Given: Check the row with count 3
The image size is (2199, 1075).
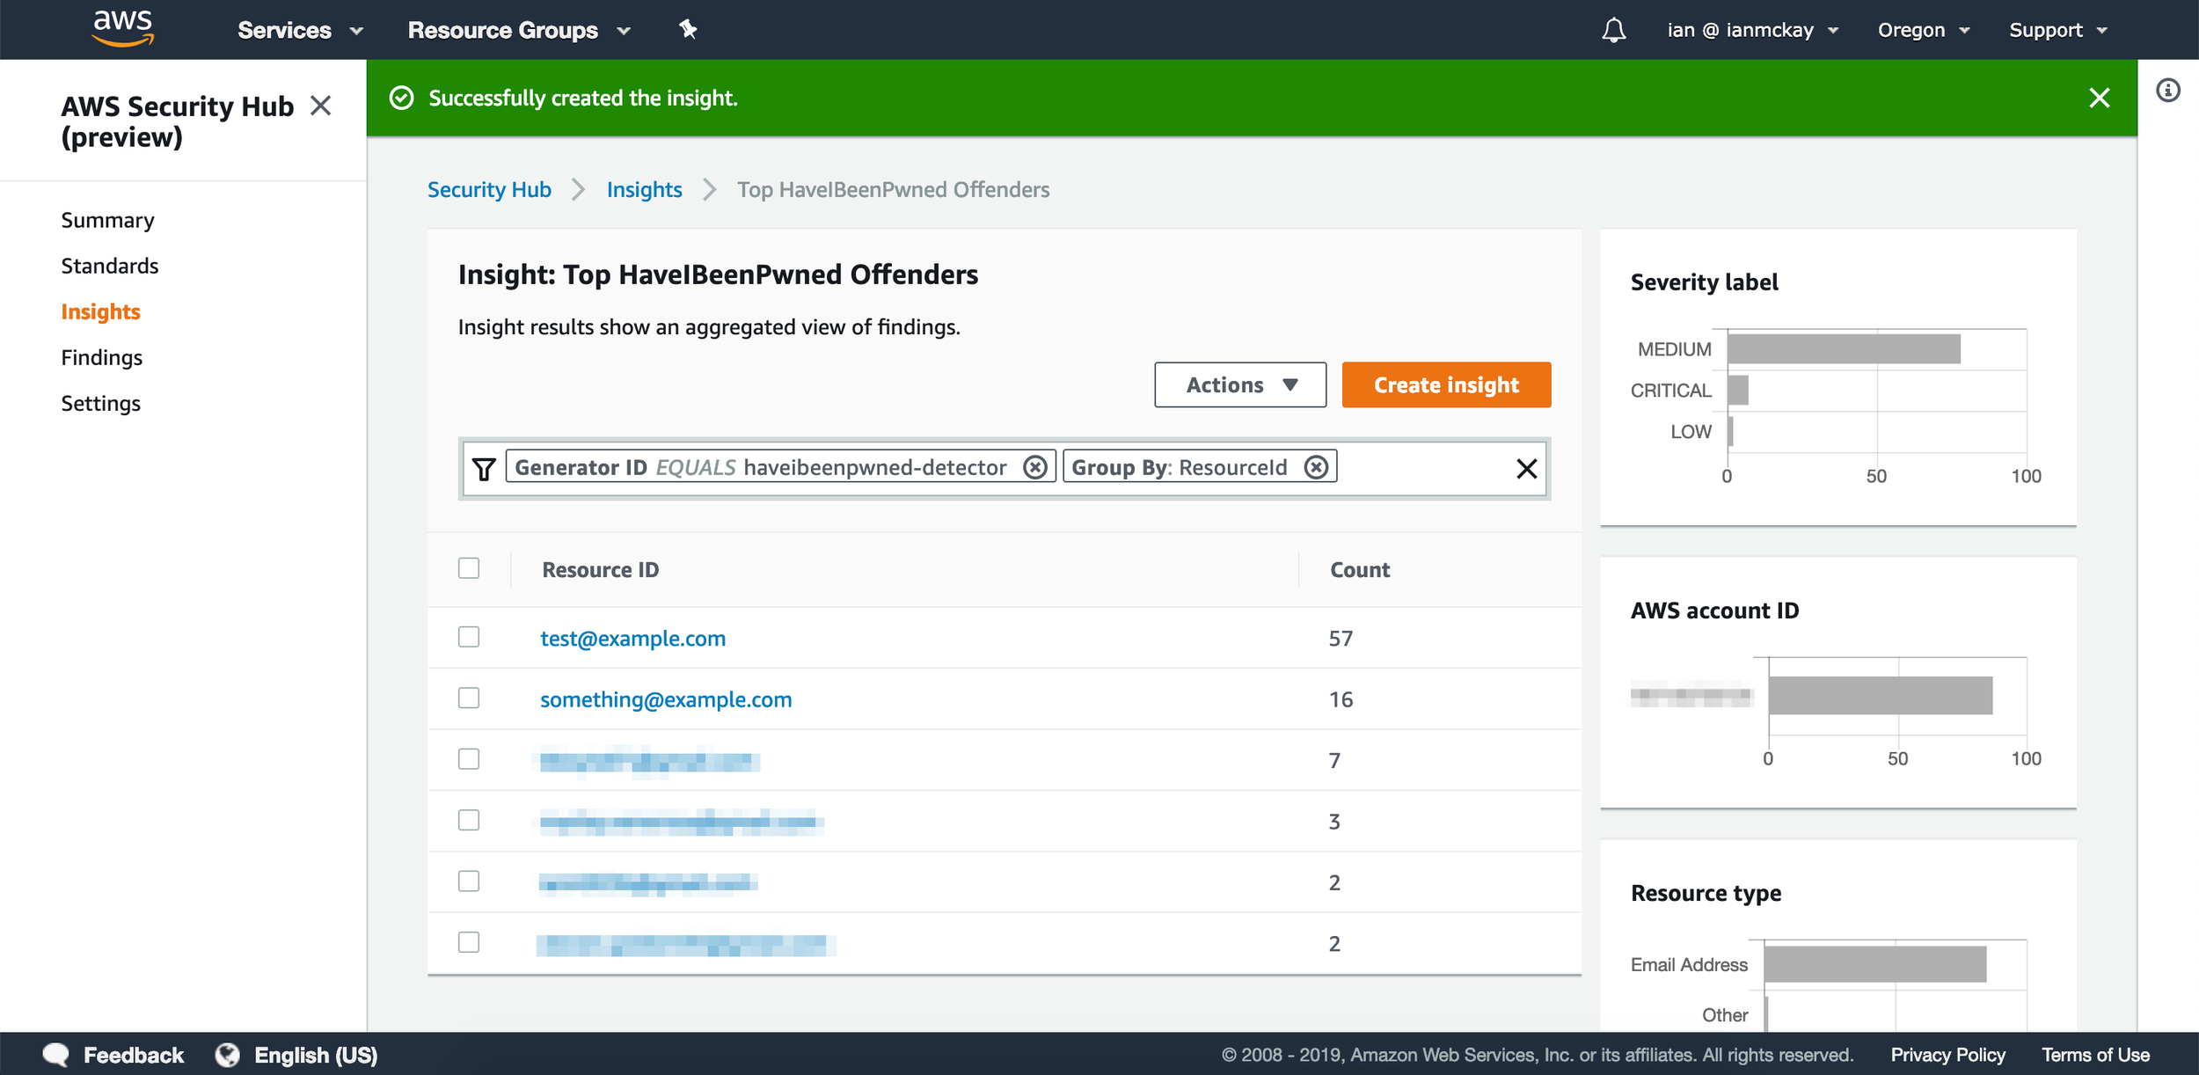Looking at the screenshot, I should 469,820.
